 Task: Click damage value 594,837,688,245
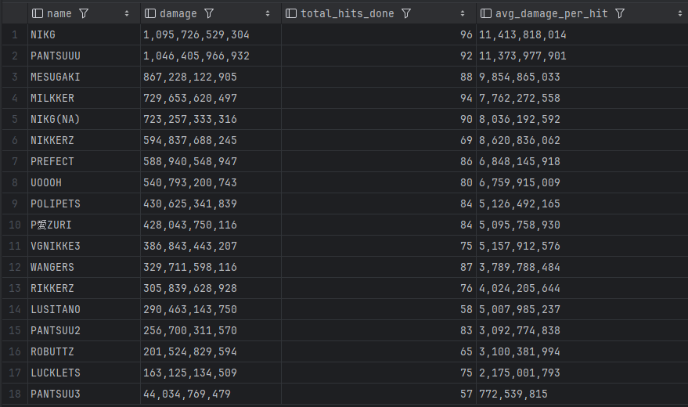[190, 140]
